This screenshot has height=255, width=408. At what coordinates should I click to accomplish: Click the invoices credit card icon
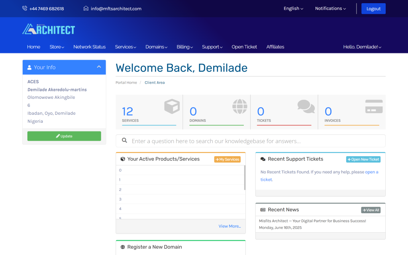[374, 106]
